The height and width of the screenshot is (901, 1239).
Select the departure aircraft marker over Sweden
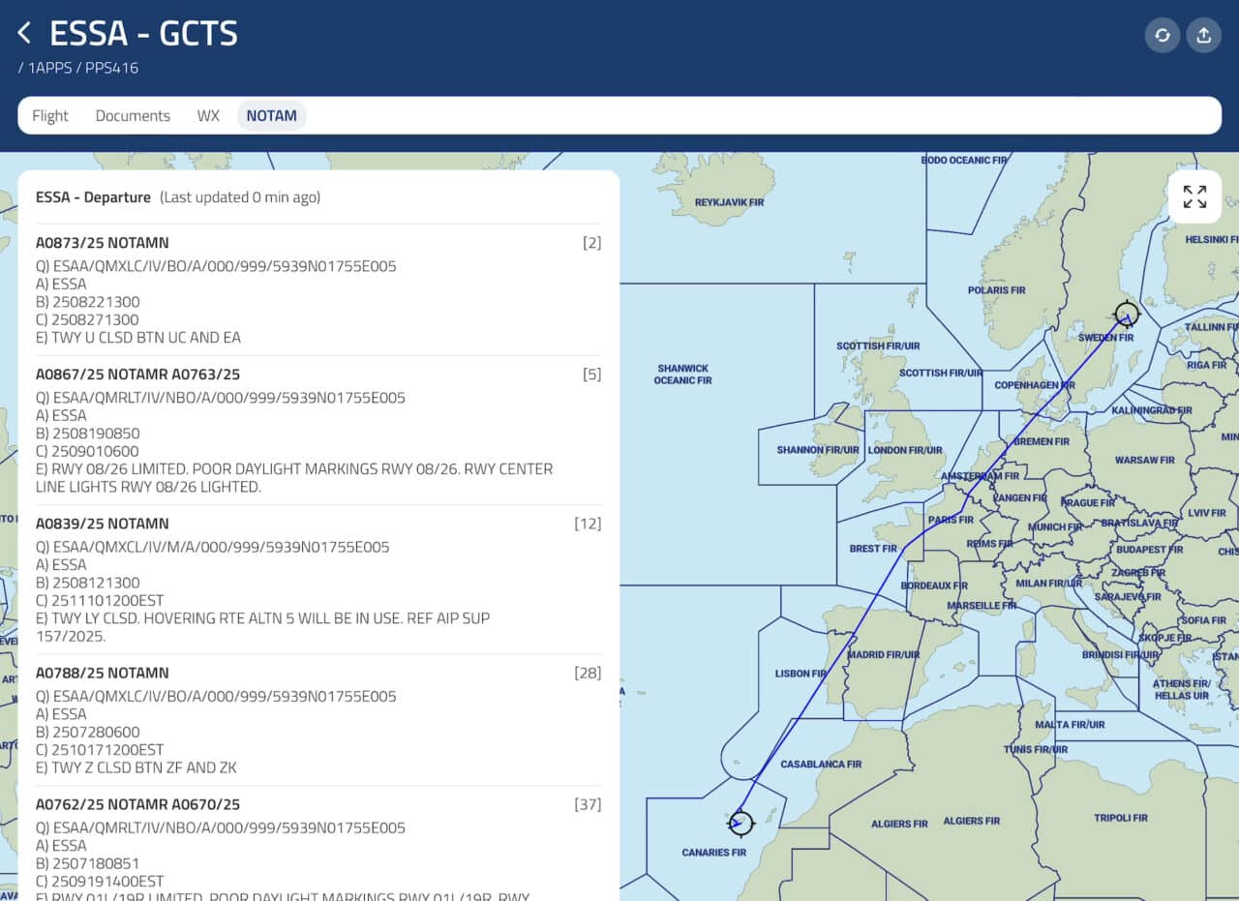1126,313
